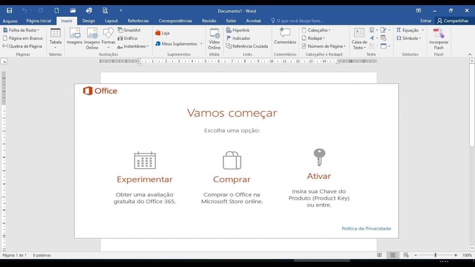Click the Vídeo Online icon

214,39
